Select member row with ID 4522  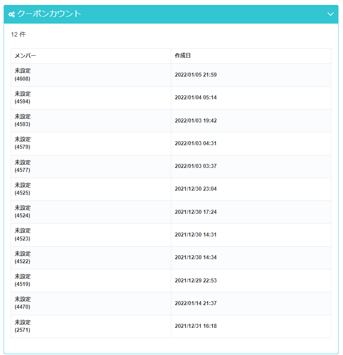pos(23,257)
